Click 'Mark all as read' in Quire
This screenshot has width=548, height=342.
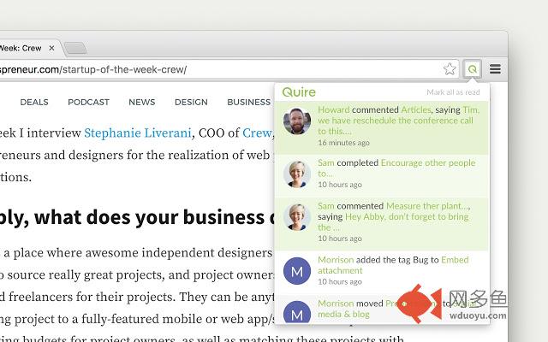[453, 92]
